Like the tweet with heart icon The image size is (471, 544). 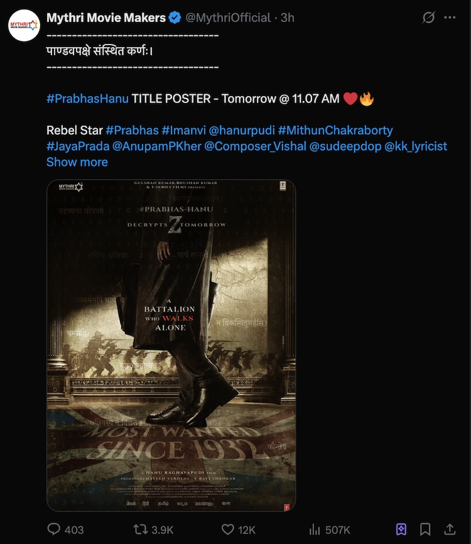click(227, 529)
